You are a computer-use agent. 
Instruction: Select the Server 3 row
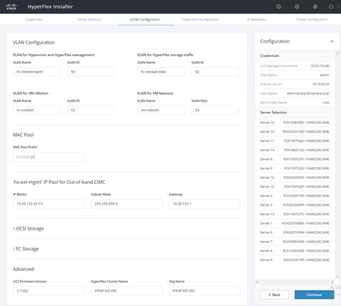coord(295,205)
